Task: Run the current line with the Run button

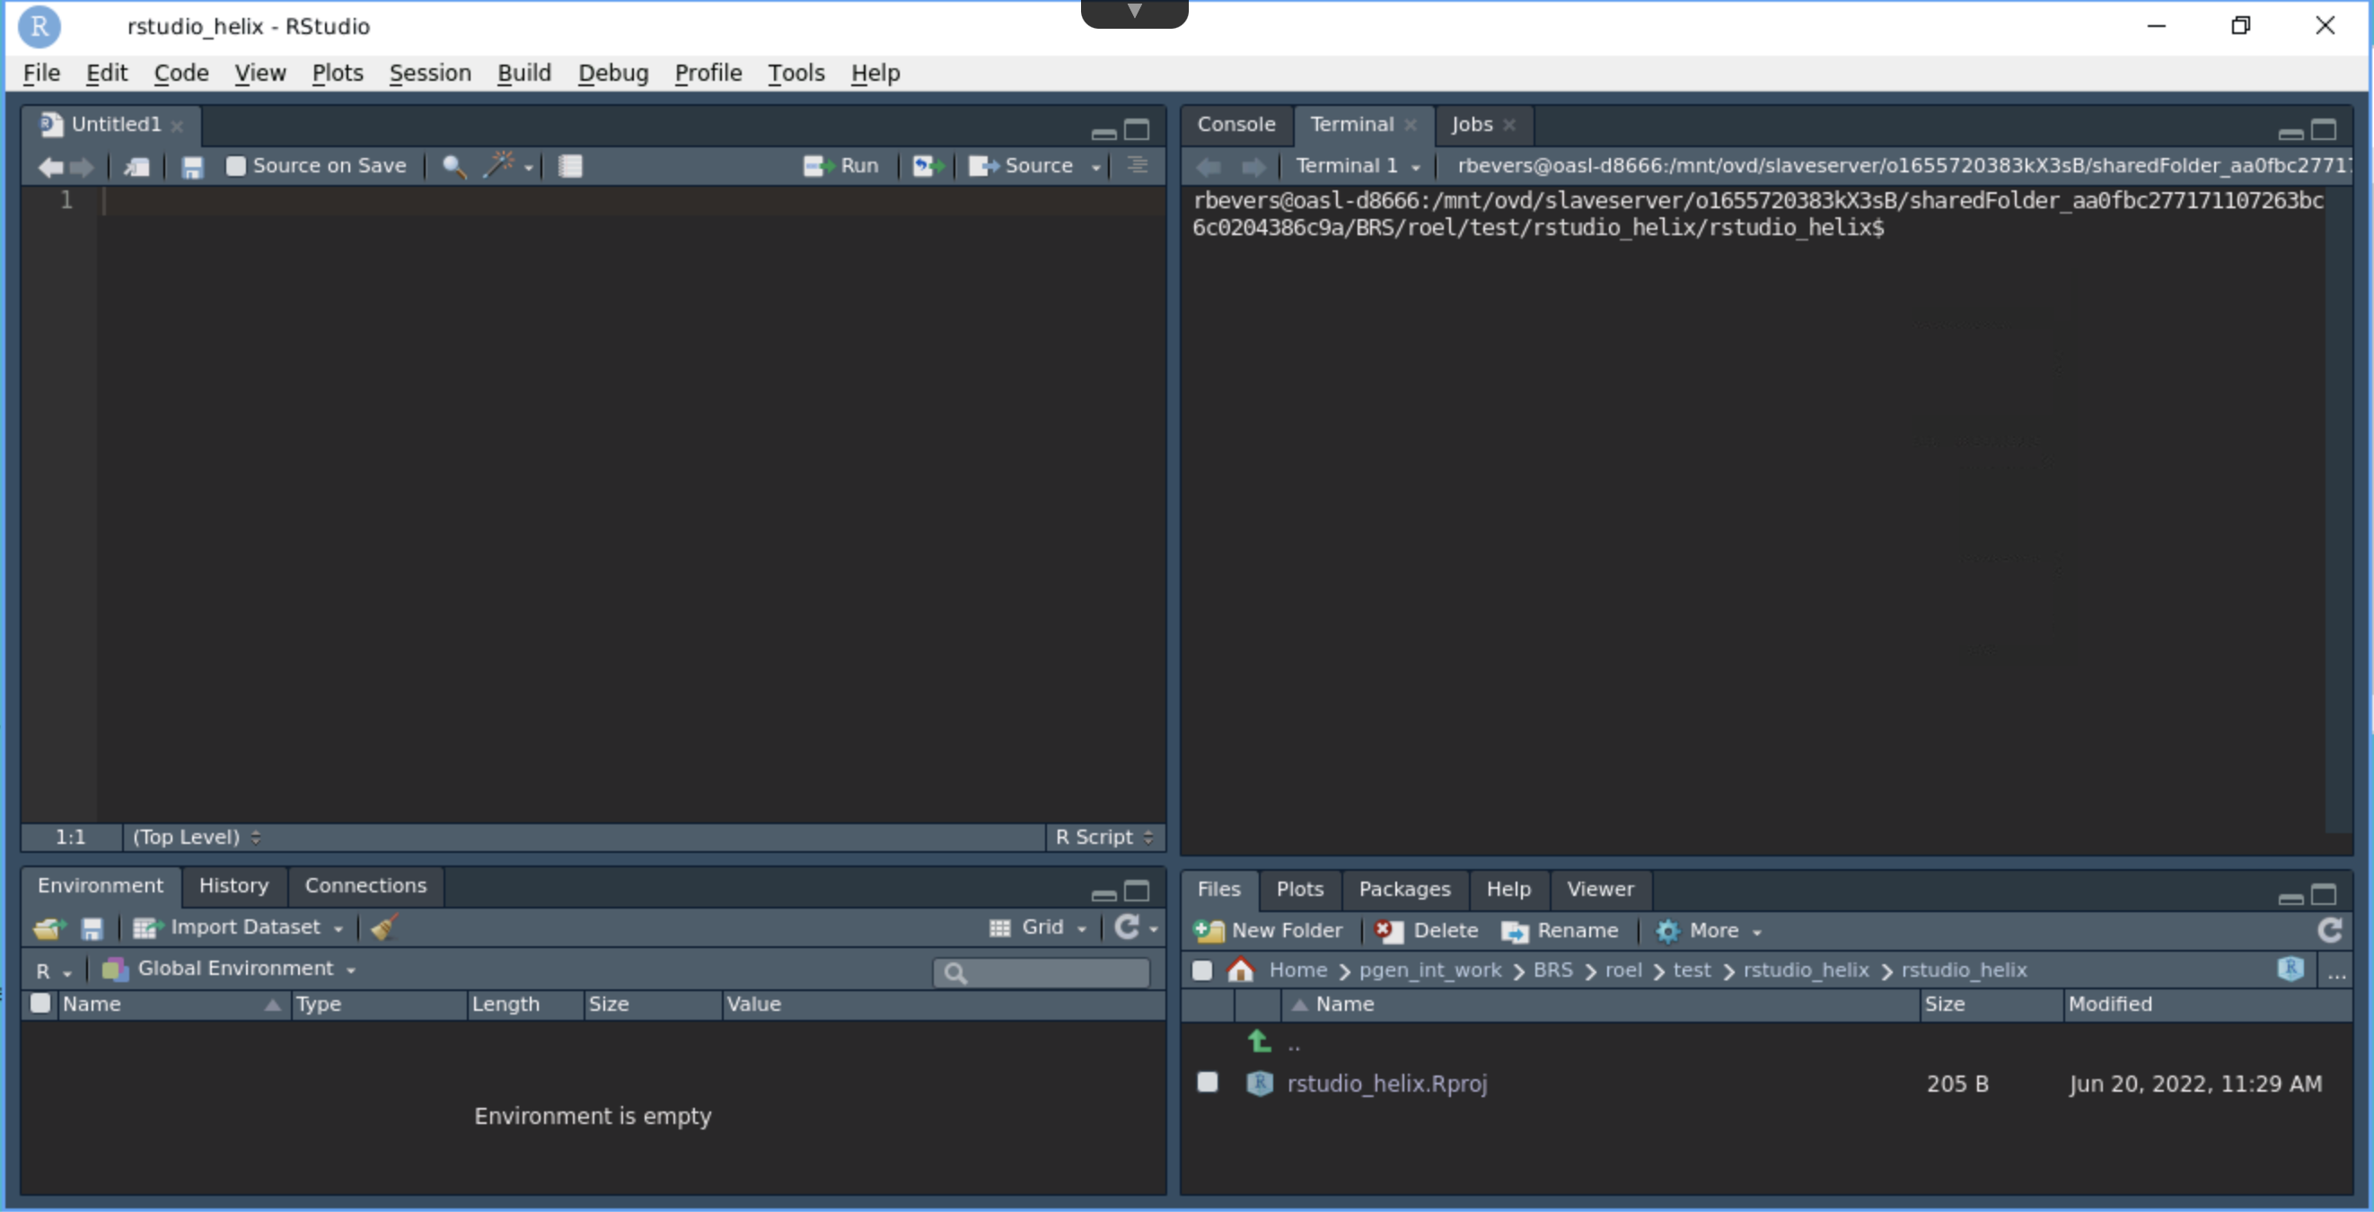Action: pyautogui.click(x=840, y=166)
